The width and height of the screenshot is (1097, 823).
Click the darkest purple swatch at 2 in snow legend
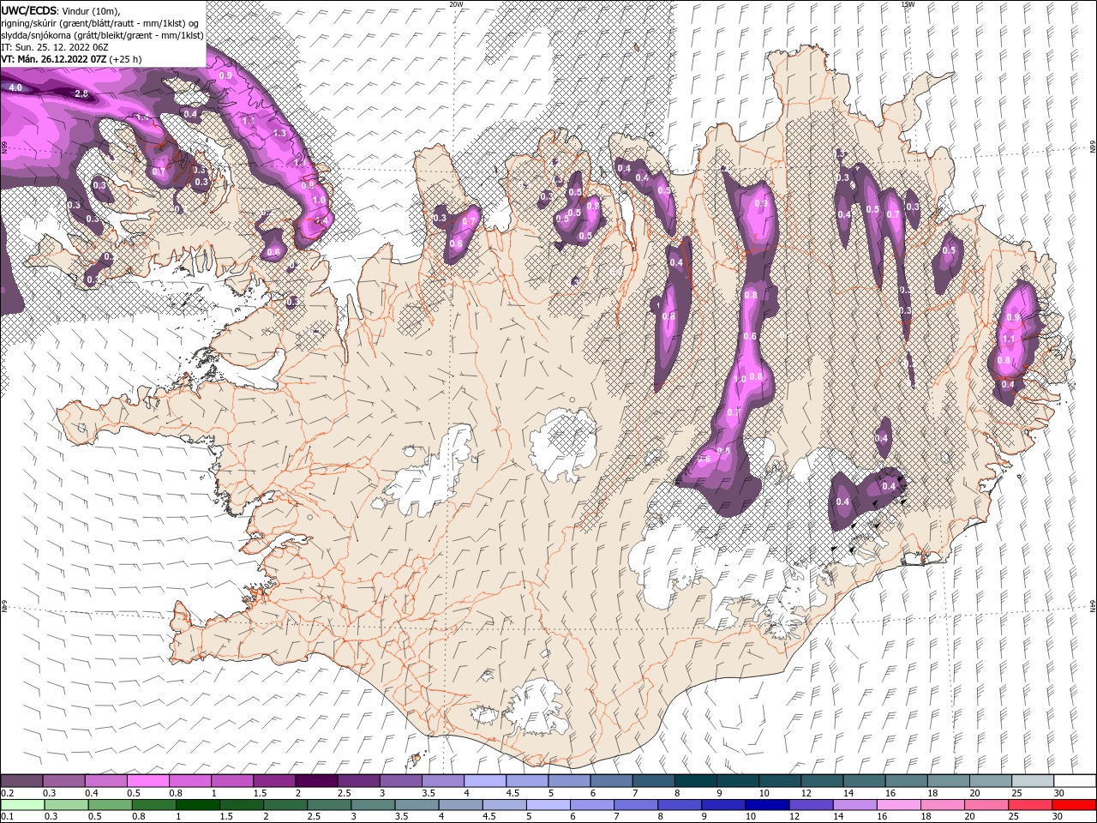click(315, 781)
